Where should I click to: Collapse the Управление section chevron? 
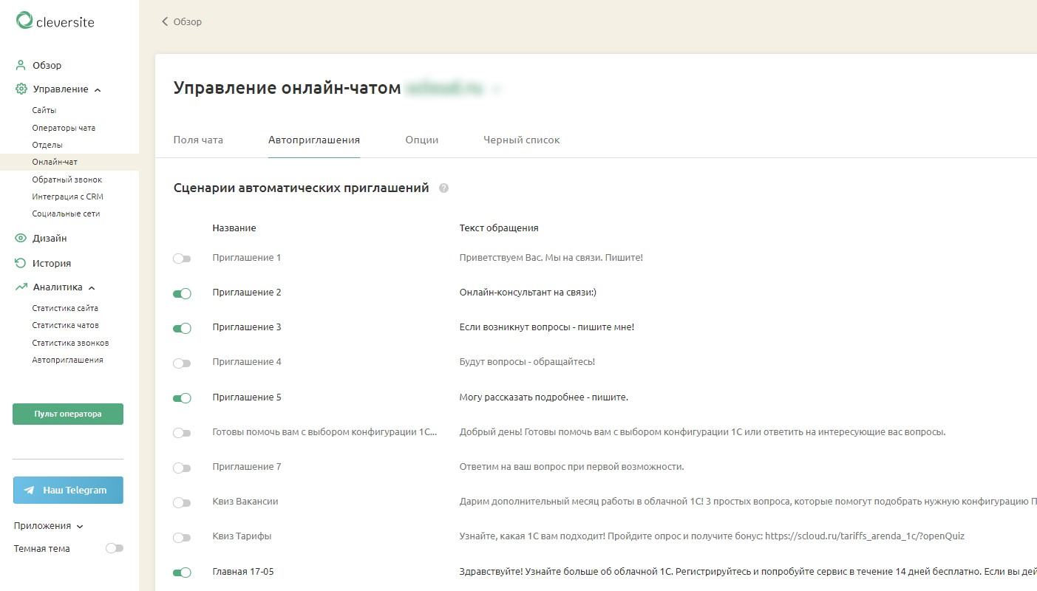click(98, 89)
